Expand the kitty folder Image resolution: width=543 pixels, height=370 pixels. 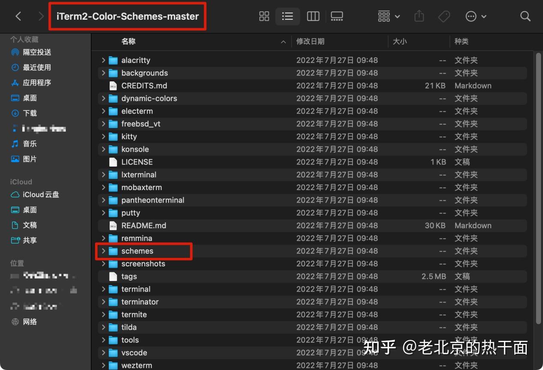[103, 137]
